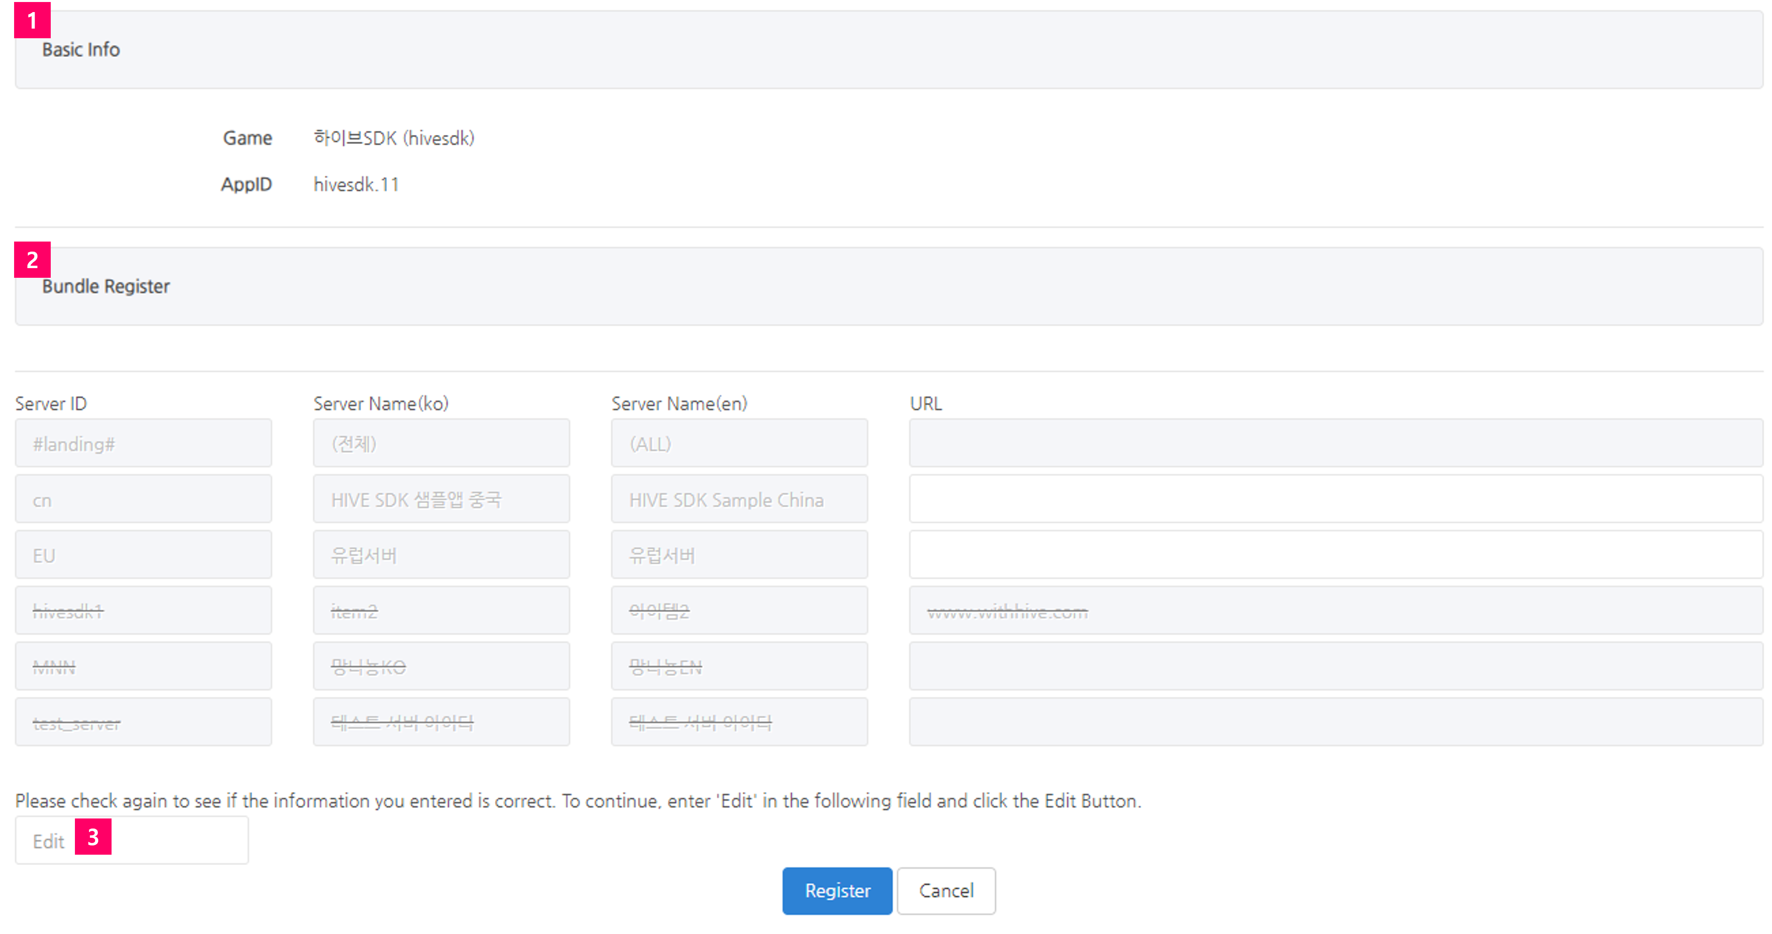Click the HIVE SDK 샘플앱 중국 name field

(442, 499)
